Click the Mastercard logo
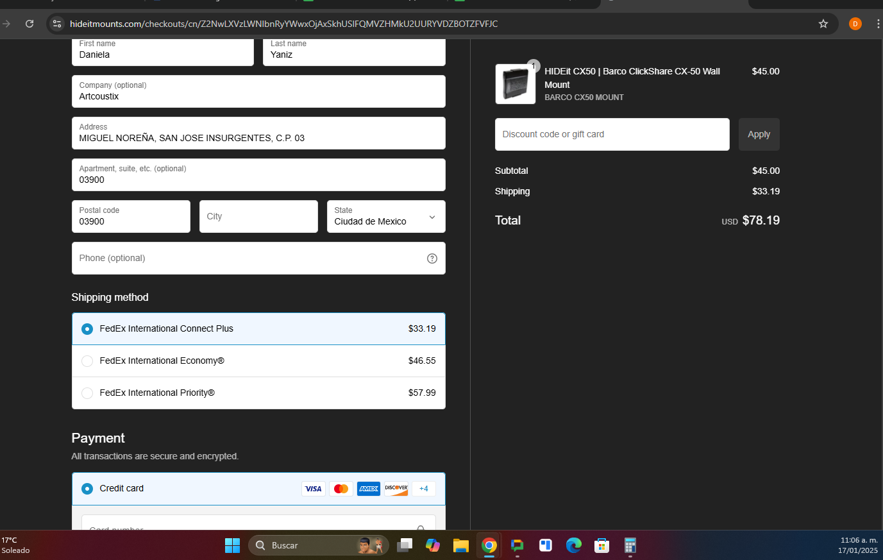883x560 pixels. 341,489
